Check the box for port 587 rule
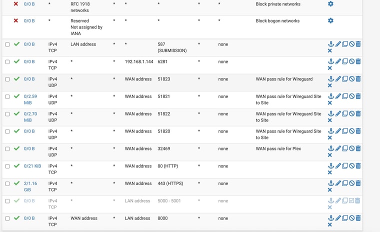This screenshot has height=232, width=380. pyautogui.click(x=7, y=44)
